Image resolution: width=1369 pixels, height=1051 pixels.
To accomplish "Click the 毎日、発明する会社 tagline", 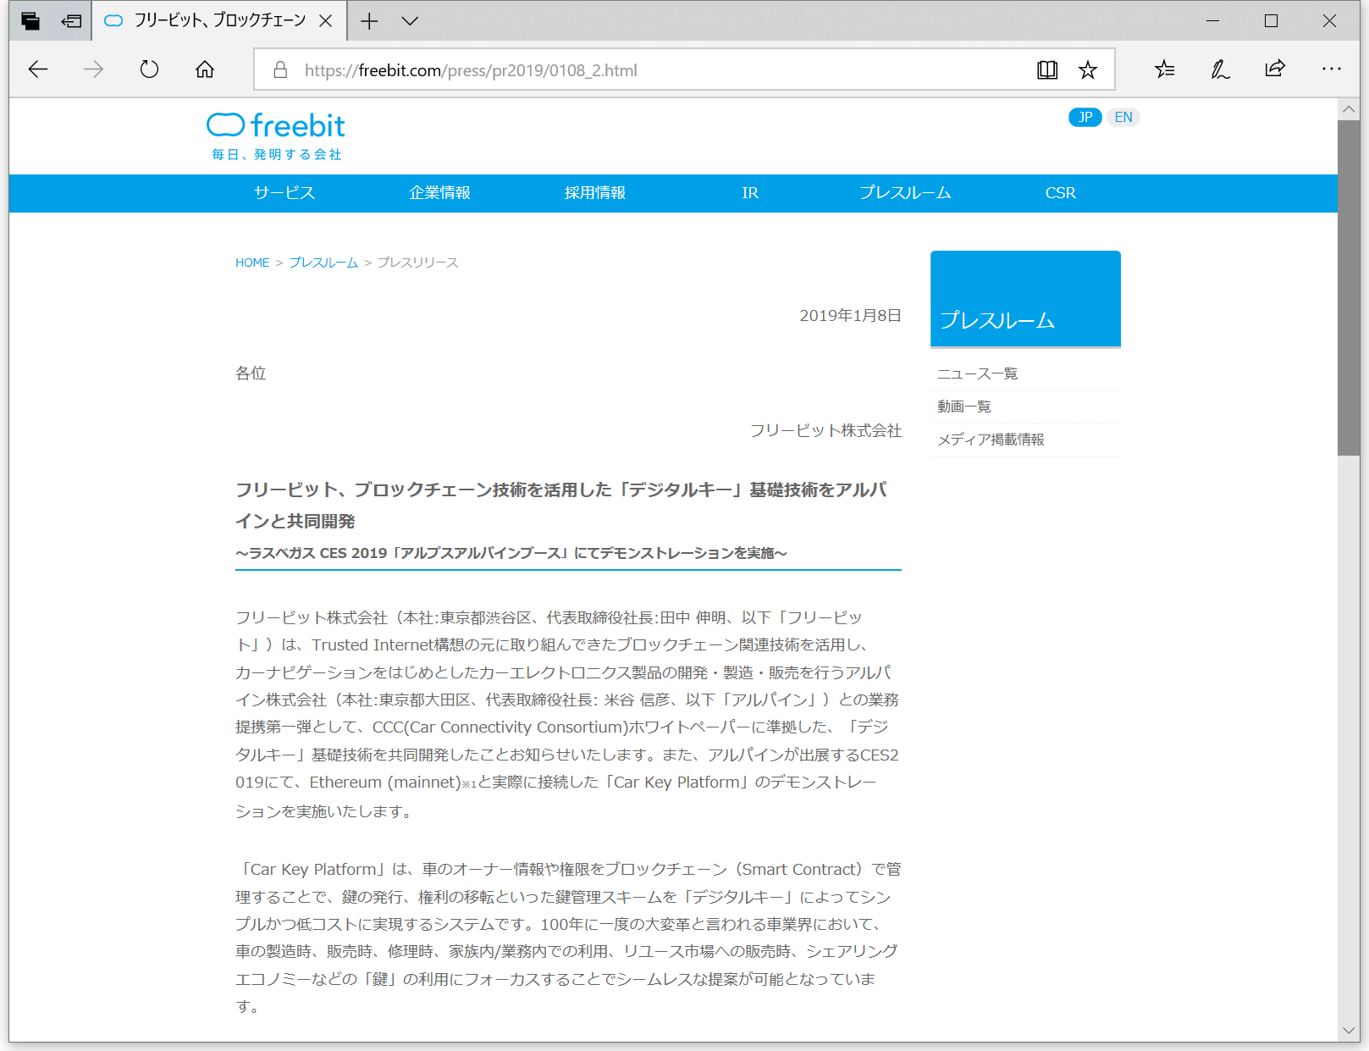I will (277, 154).
